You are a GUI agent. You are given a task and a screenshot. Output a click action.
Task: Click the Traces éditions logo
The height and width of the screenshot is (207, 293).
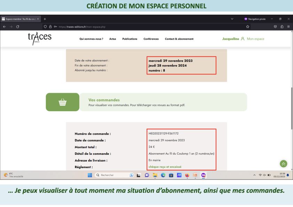pos(40,38)
